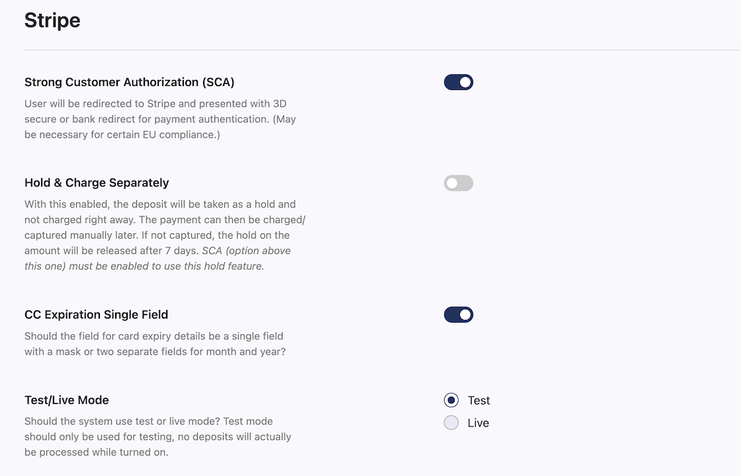Click the Test/Live Mode setting title
The width and height of the screenshot is (741, 476).
pyautogui.click(x=67, y=400)
